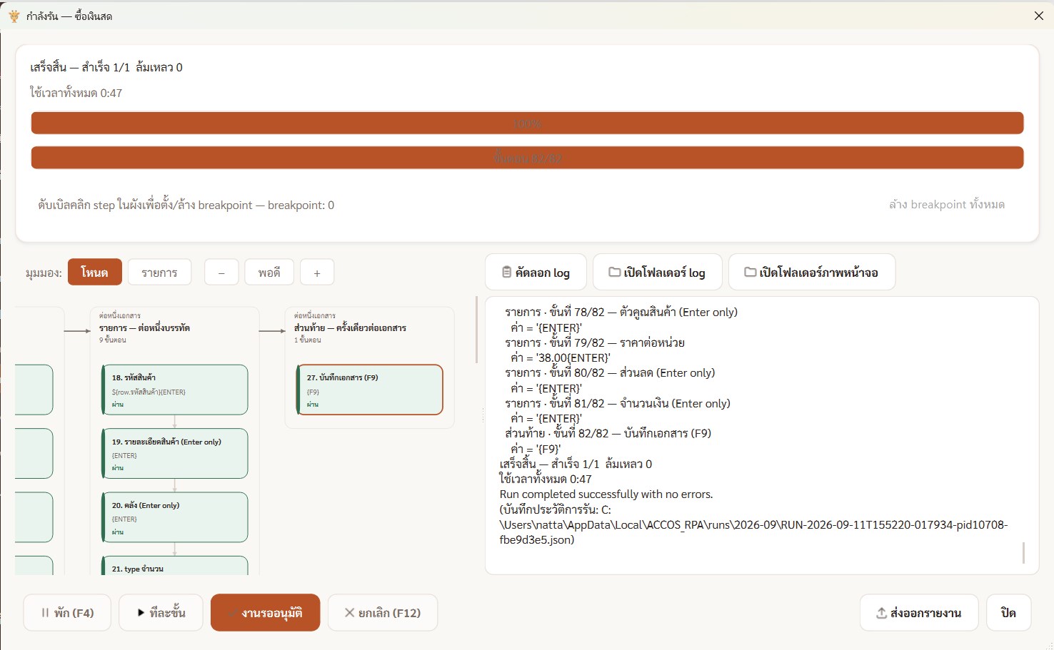The image size is (1054, 650).
Task: Click group header ส่วนท้าย — ครั้งเดียวต่อเอกสาร
Action: point(350,327)
